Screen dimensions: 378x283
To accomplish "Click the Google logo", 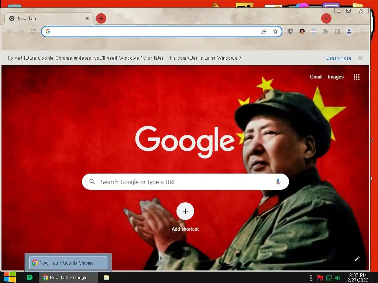I will pos(185,141).
